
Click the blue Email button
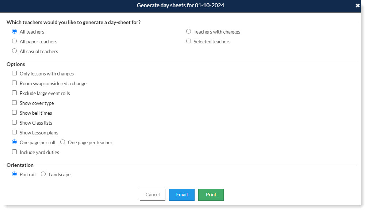[x=182, y=195]
